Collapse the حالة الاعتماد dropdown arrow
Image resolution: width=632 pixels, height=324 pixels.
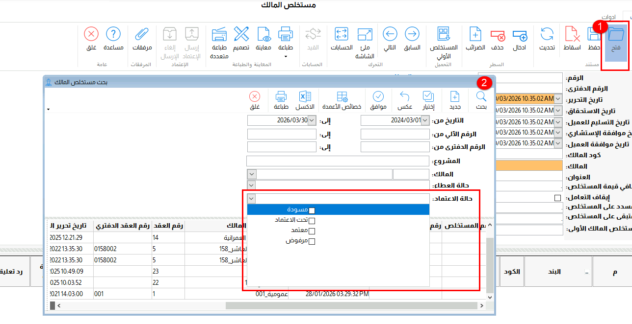[x=252, y=199]
